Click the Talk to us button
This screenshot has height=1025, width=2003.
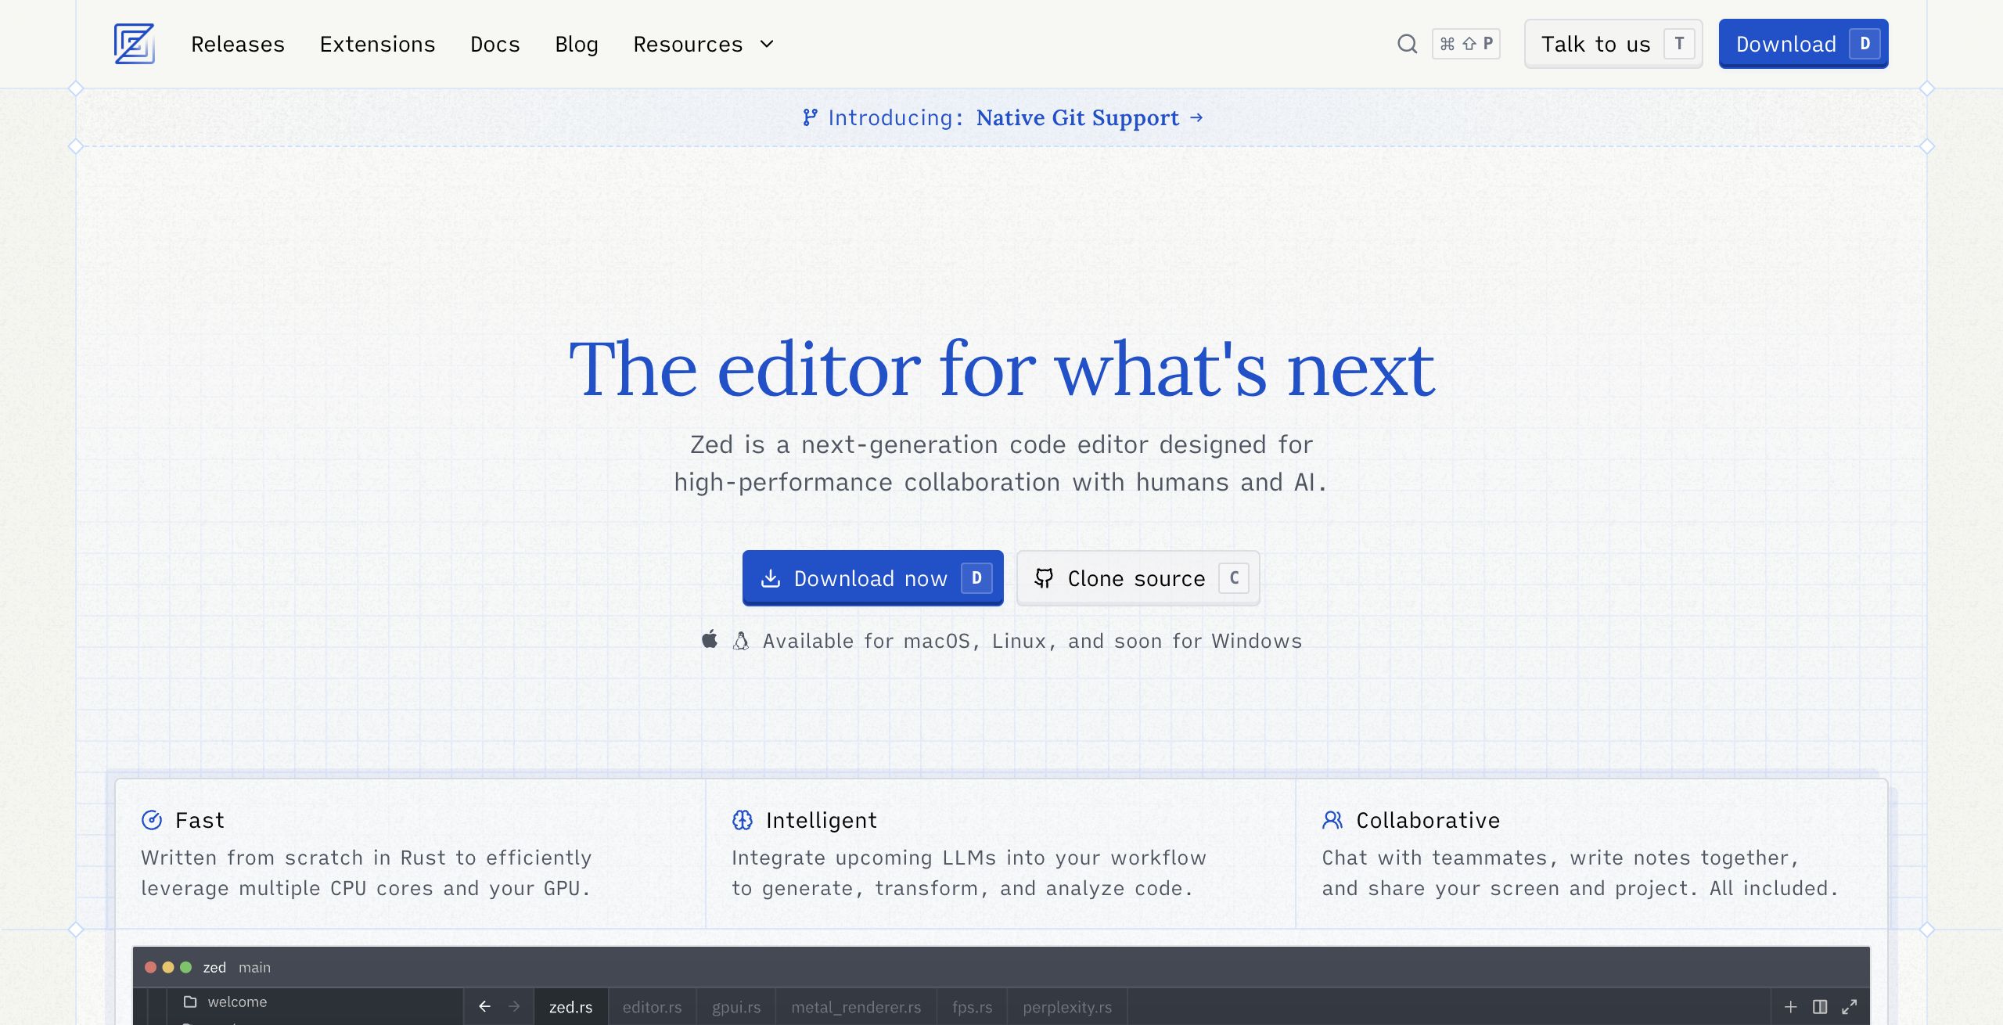(x=1613, y=44)
